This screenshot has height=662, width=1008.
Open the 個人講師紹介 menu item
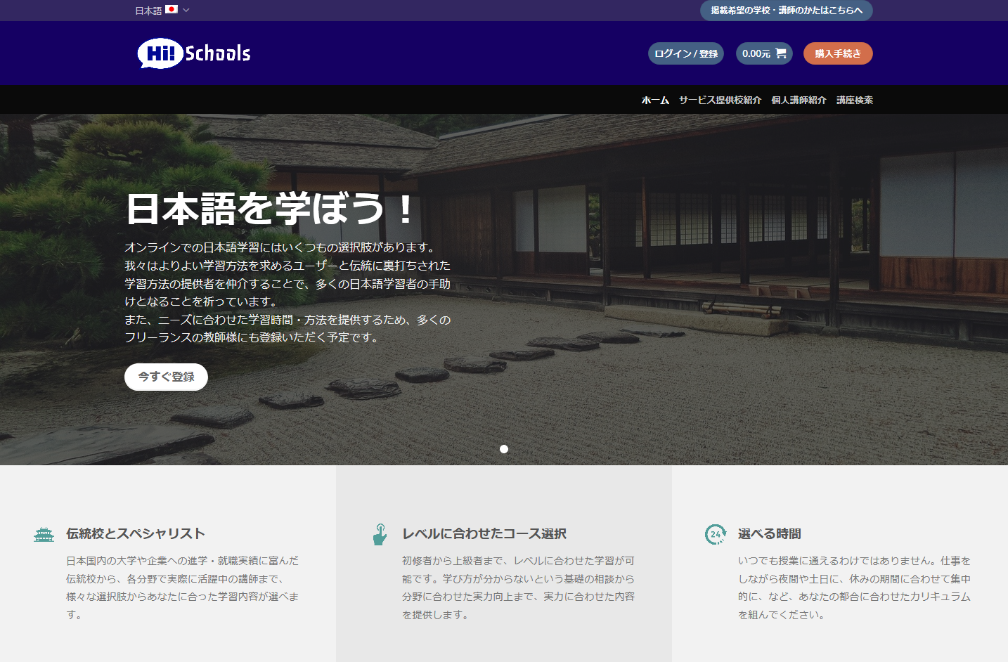pos(799,100)
